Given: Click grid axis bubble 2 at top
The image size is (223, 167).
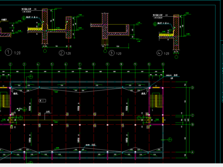Looking at the screenshot, I should pyautogui.click(x=10, y=64).
